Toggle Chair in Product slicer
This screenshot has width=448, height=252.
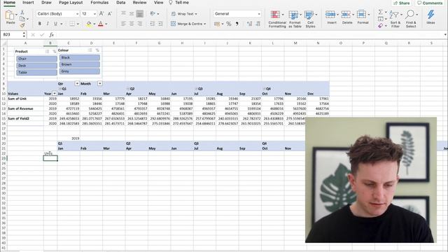click(x=36, y=59)
